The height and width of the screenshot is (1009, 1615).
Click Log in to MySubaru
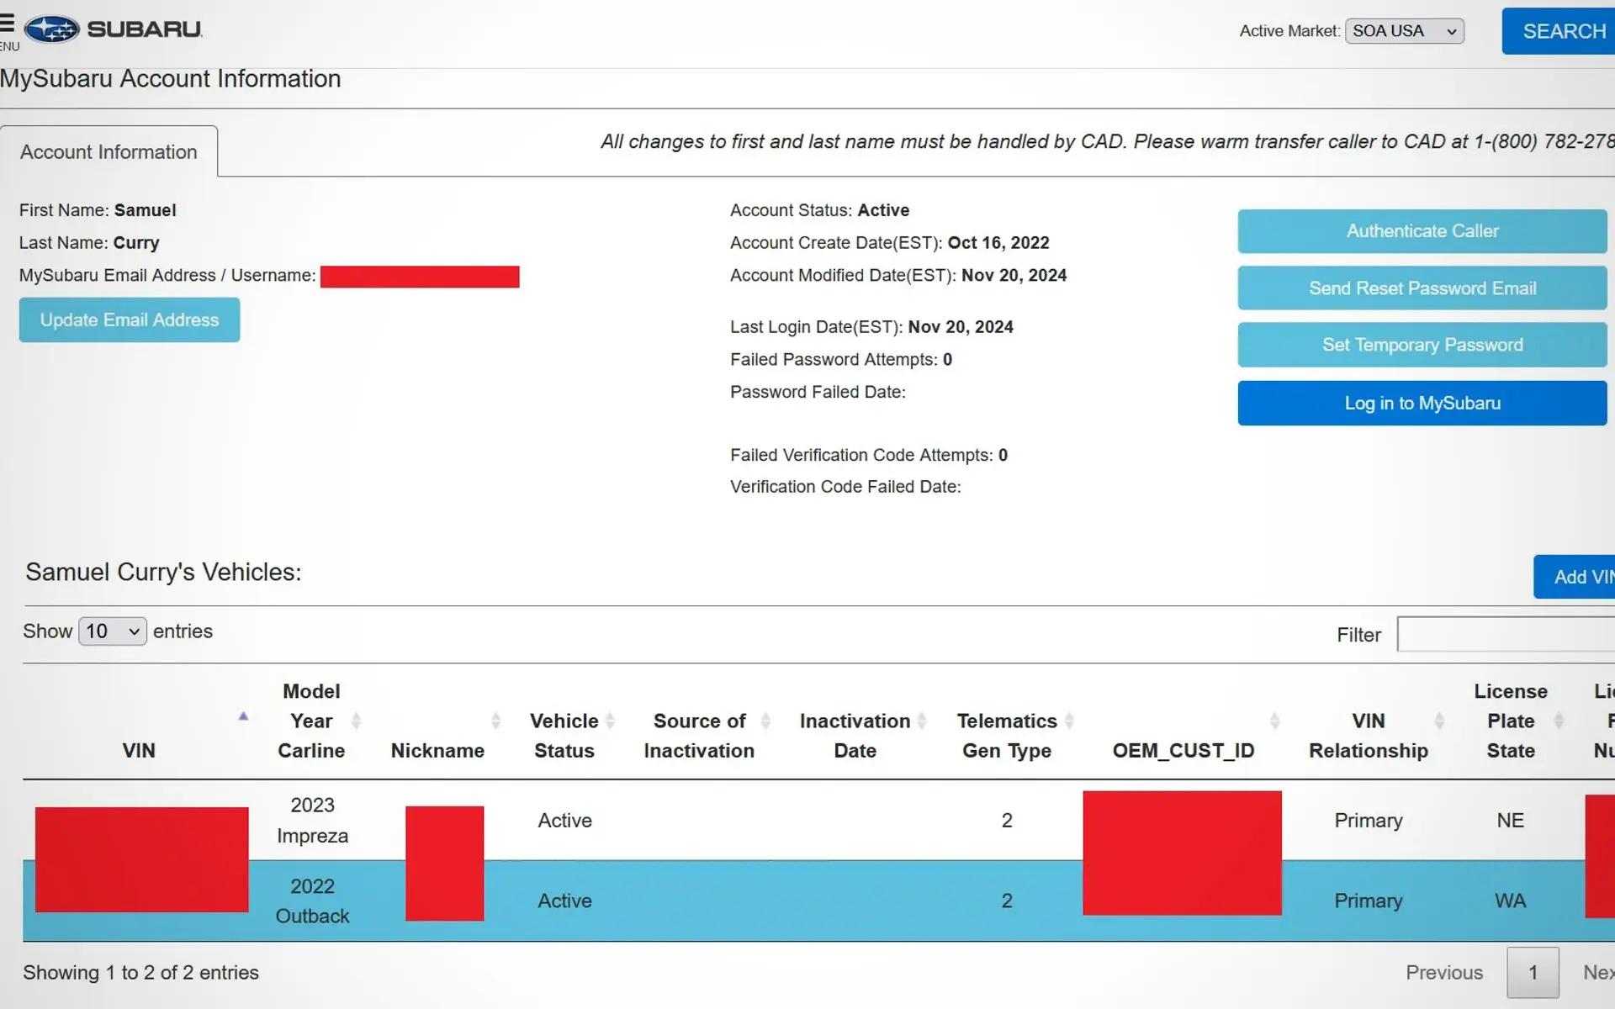tap(1422, 404)
